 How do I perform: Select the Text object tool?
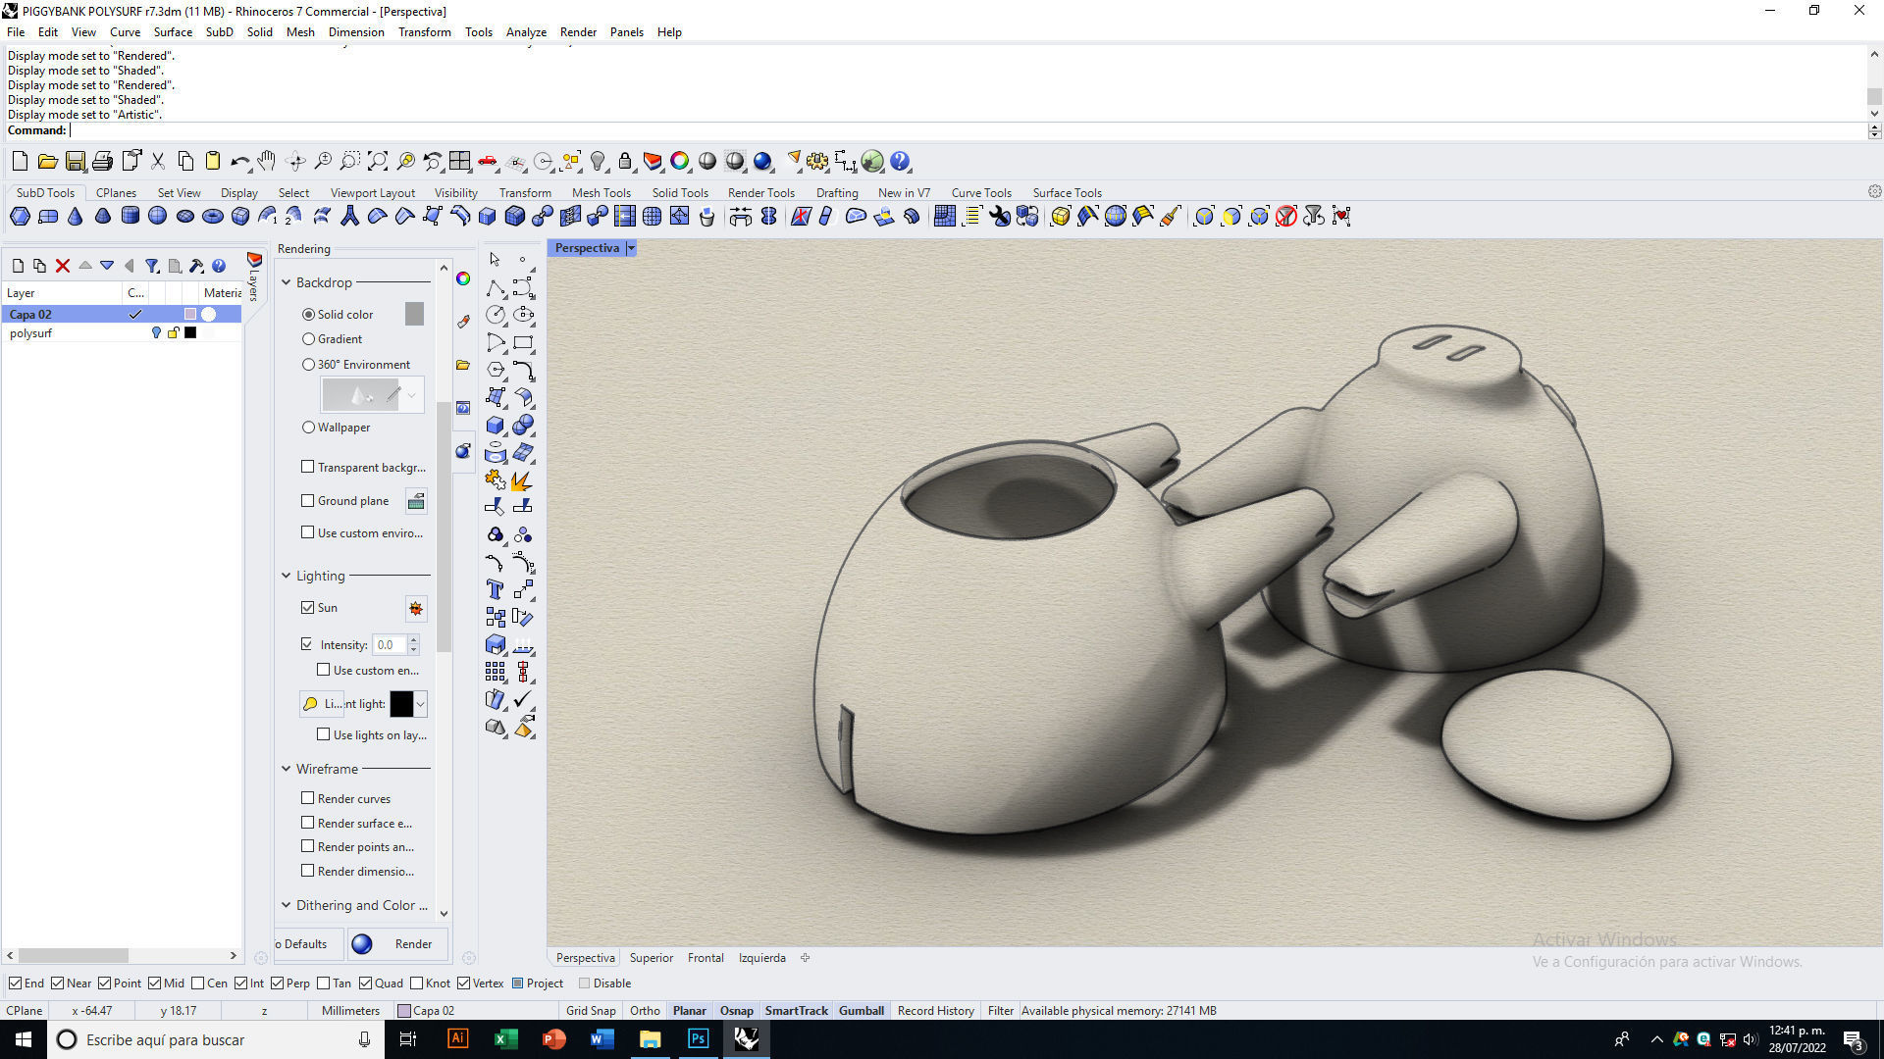(x=496, y=589)
